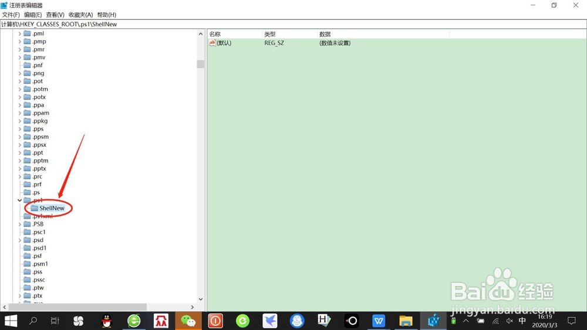Select the .ptw tree key

[x=38, y=288]
